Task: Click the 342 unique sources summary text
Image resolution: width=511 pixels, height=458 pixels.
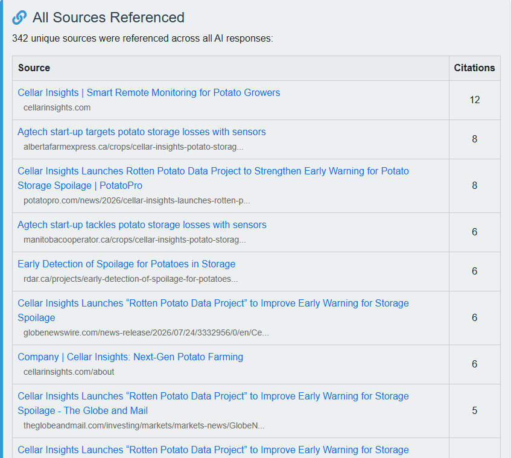Action: [x=143, y=39]
